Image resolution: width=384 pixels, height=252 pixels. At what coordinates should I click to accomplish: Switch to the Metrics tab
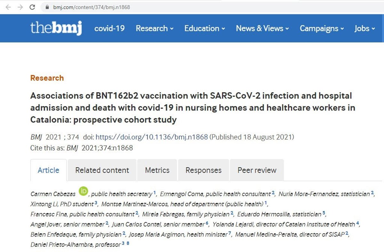(157, 170)
